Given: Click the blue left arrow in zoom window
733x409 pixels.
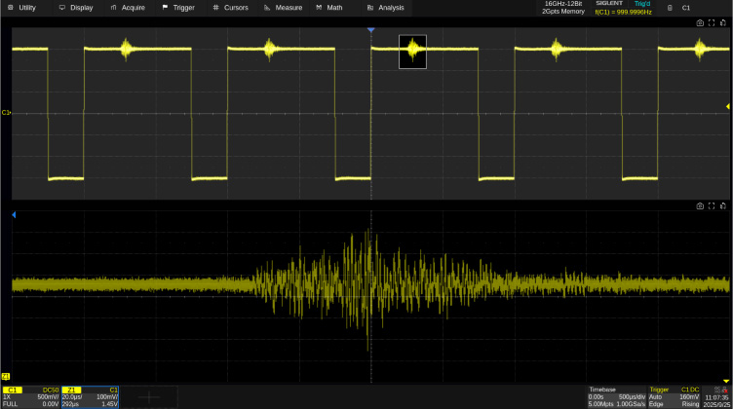Looking at the screenshot, I should [14, 215].
